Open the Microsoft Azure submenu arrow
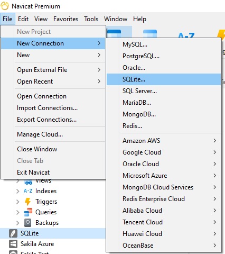The height and width of the screenshot is (254, 225). [214, 176]
